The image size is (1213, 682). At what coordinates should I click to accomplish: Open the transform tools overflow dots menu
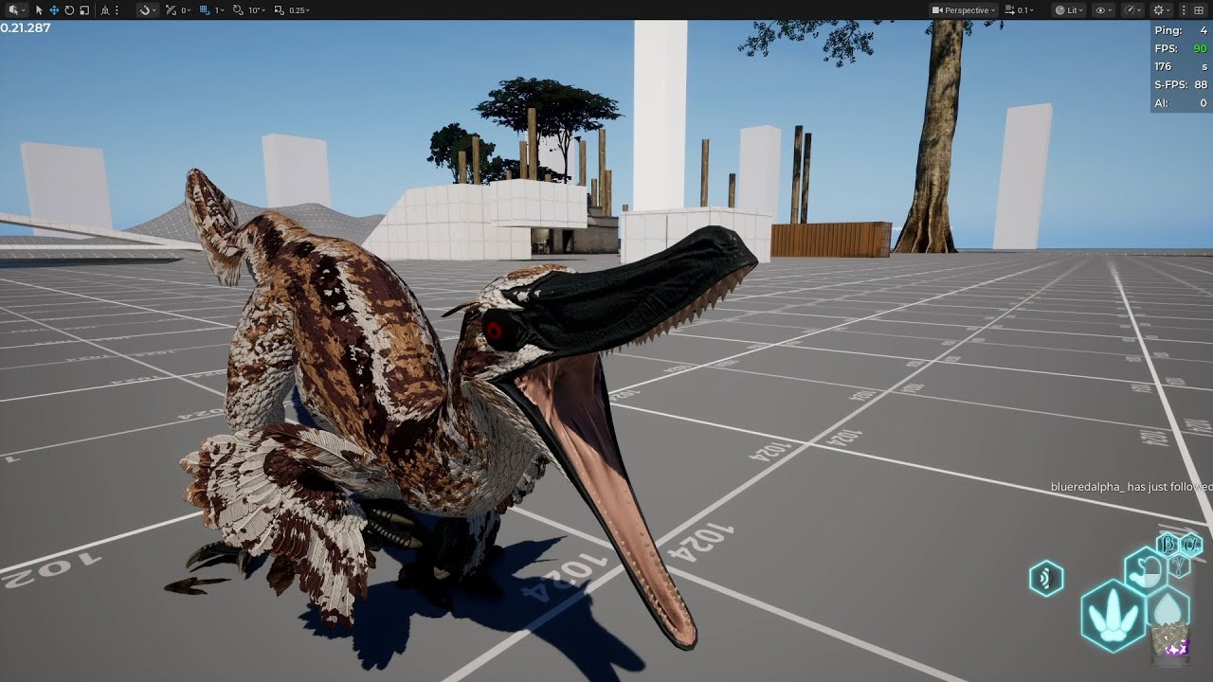click(118, 9)
